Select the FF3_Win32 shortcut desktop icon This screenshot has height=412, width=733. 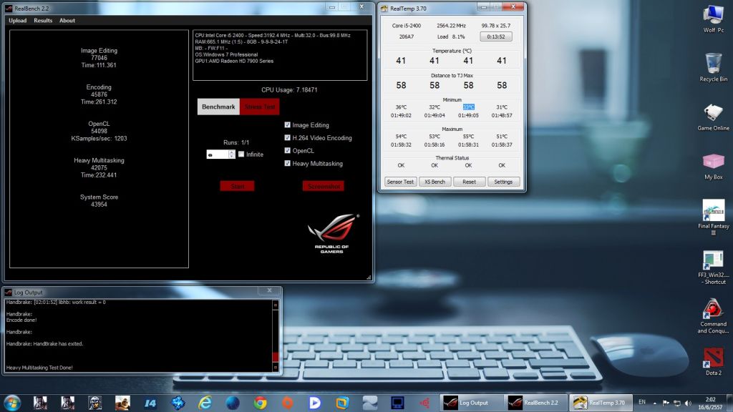(x=714, y=268)
